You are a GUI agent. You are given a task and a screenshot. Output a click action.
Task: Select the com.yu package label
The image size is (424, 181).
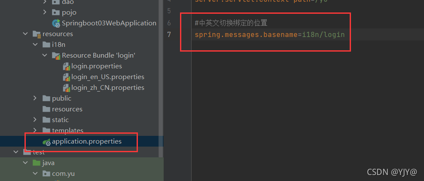[63, 174]
